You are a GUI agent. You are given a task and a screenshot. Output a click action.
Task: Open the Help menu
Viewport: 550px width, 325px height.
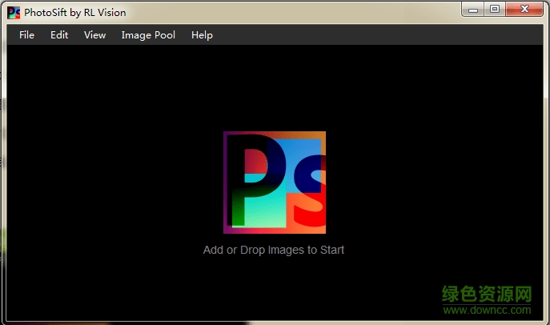[x=202, y=35]
